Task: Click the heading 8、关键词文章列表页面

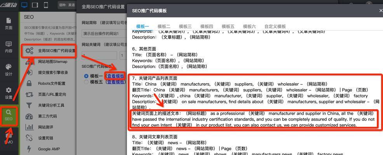Action: [155, 137]
